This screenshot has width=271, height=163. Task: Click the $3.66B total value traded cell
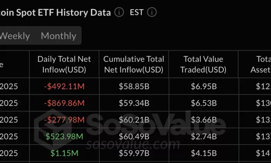(204, 120)
